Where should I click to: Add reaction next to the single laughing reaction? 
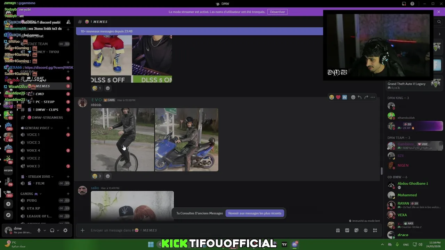tap(108, 88)
